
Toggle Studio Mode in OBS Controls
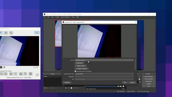point(149,81)
